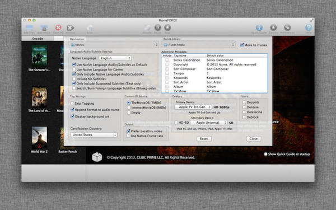Click the fullscreen arrows icon in title bar
336x210 pixels.
pos(312,20)
